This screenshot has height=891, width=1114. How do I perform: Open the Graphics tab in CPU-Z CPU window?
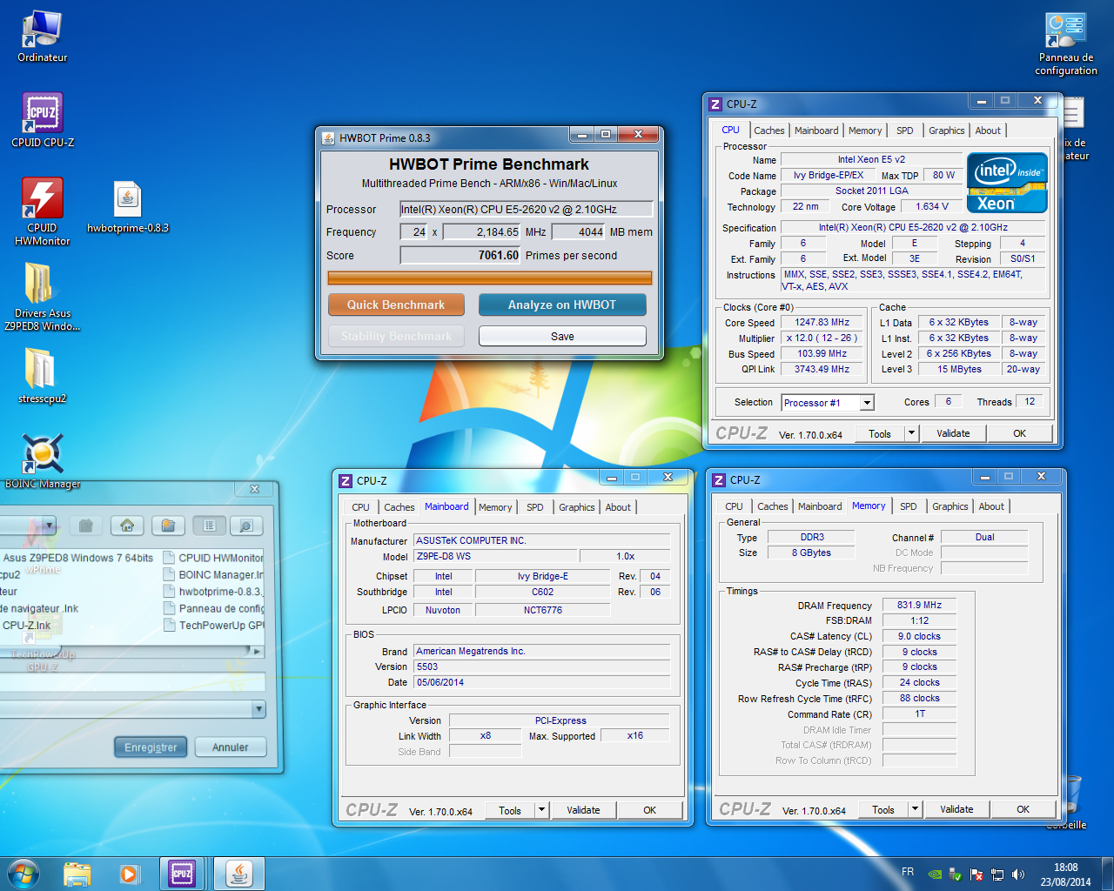coord(946,131)
